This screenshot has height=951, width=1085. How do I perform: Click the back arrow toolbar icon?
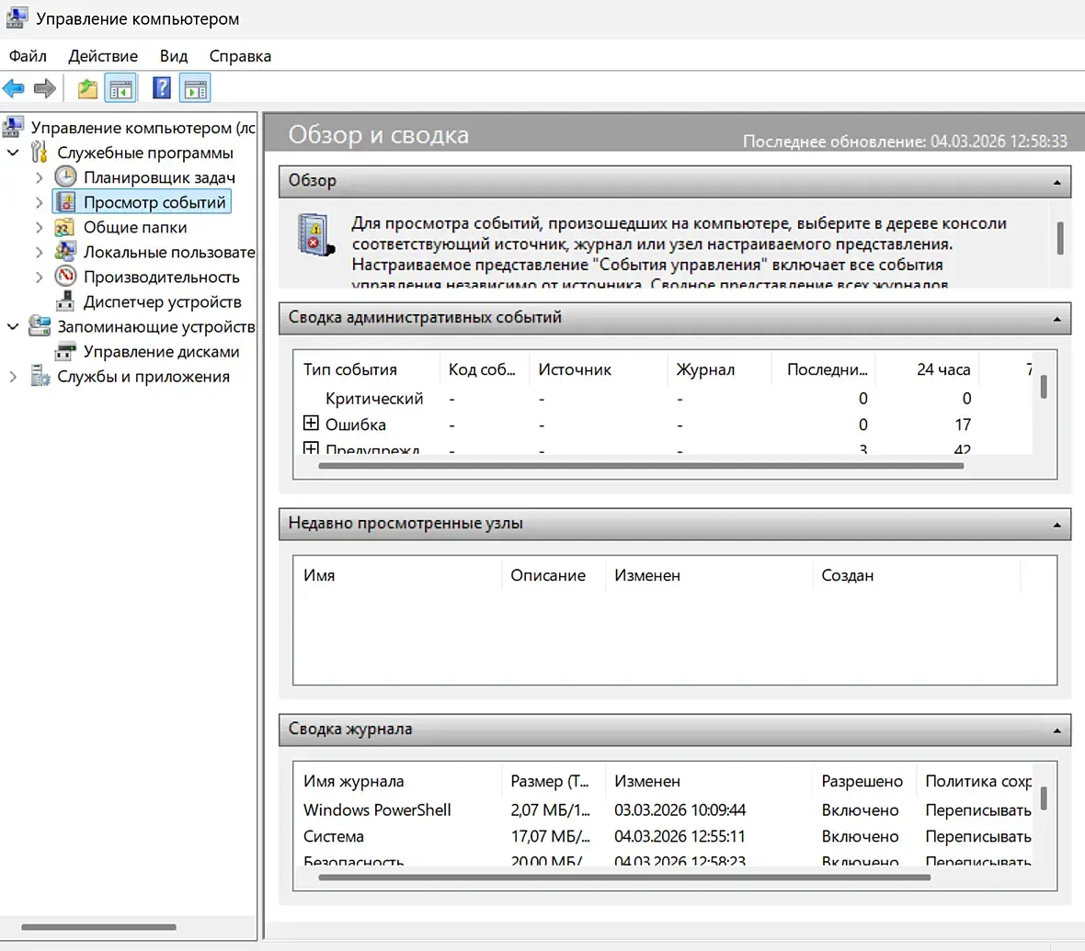pyautogui.click(x=14, y=88)
